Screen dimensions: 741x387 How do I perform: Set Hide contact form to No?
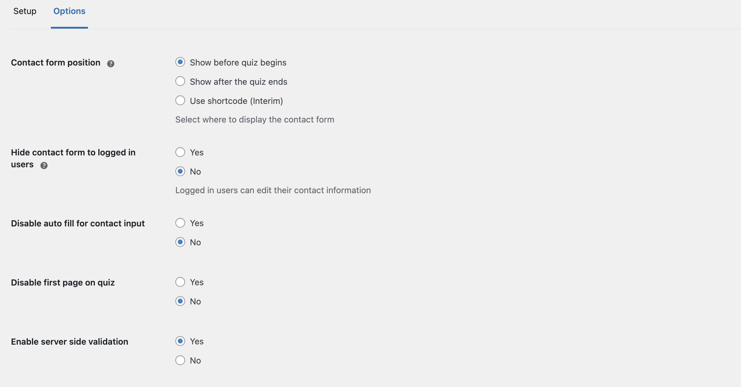coord(180,171)
